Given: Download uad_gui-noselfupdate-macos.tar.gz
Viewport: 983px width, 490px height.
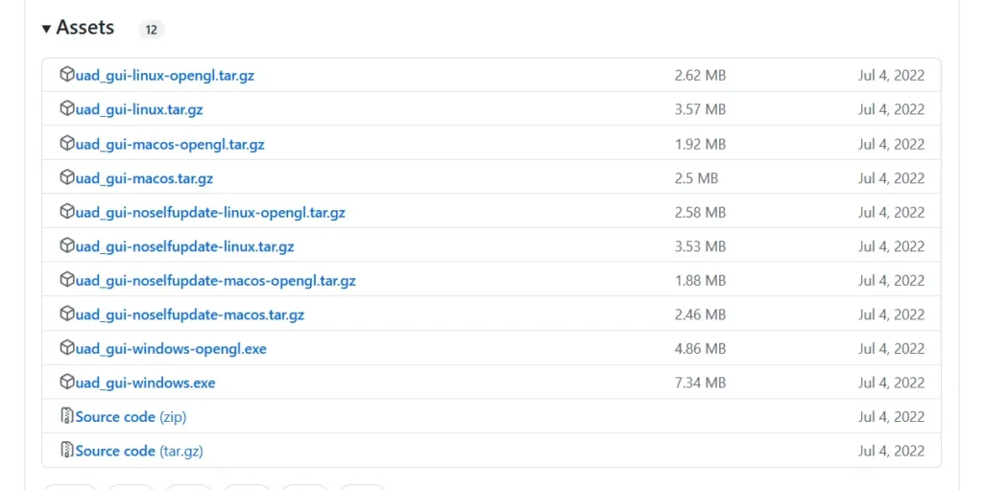Looking at the screenshot, I should (190, 315).
